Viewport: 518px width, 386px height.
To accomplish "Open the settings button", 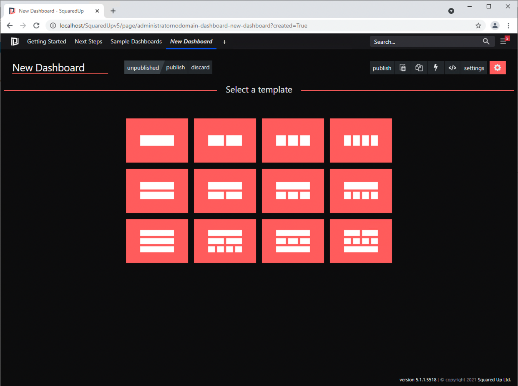I will [x=474, y=68].
